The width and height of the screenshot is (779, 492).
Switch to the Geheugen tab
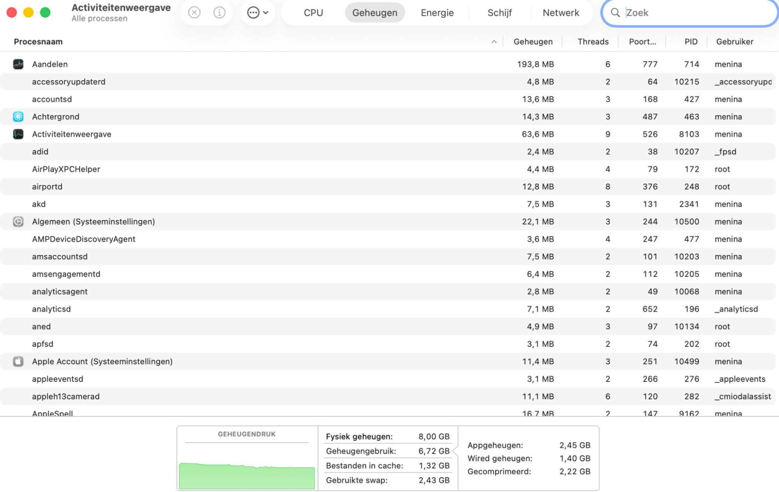tap(375, 12)
